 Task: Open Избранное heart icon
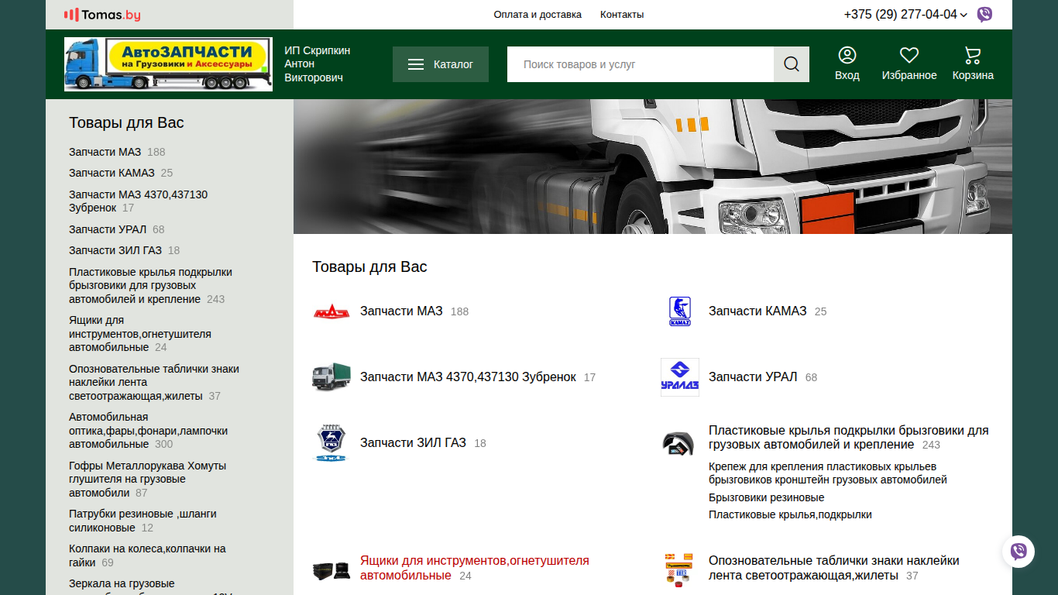909,55
